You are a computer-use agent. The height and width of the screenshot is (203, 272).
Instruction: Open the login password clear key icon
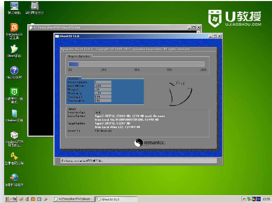[14, 159]
